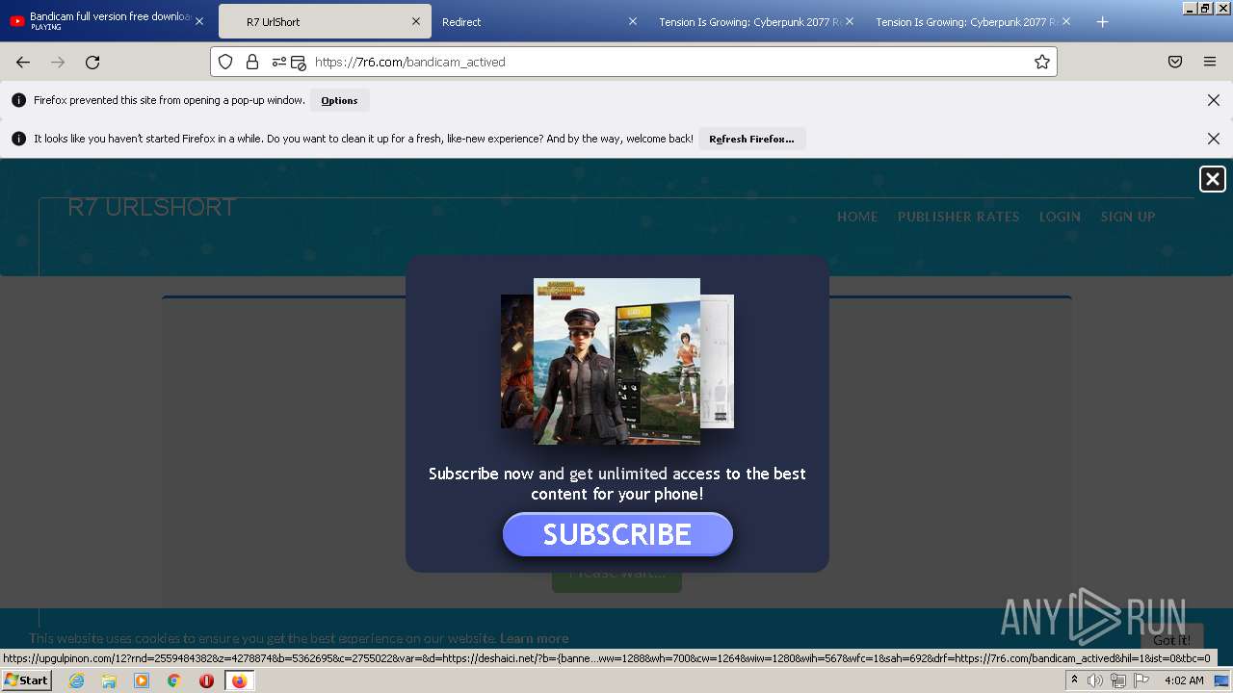Click the padlock site security icon
The height and width of the screenshot is (693, 1233).
click(x=252, y=62)
